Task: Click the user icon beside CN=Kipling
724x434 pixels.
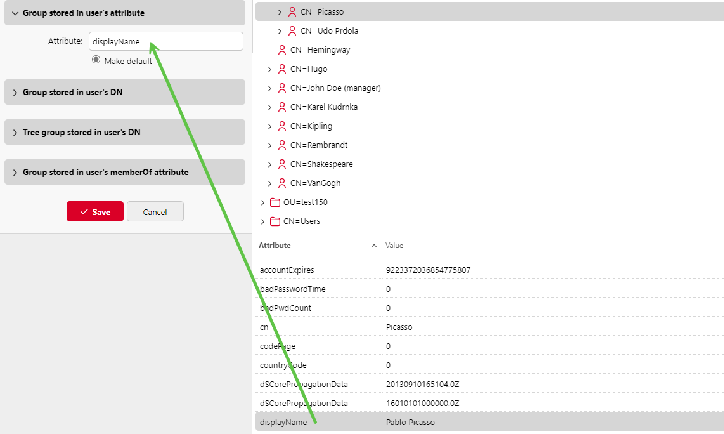Action: [x=282, y=126]
